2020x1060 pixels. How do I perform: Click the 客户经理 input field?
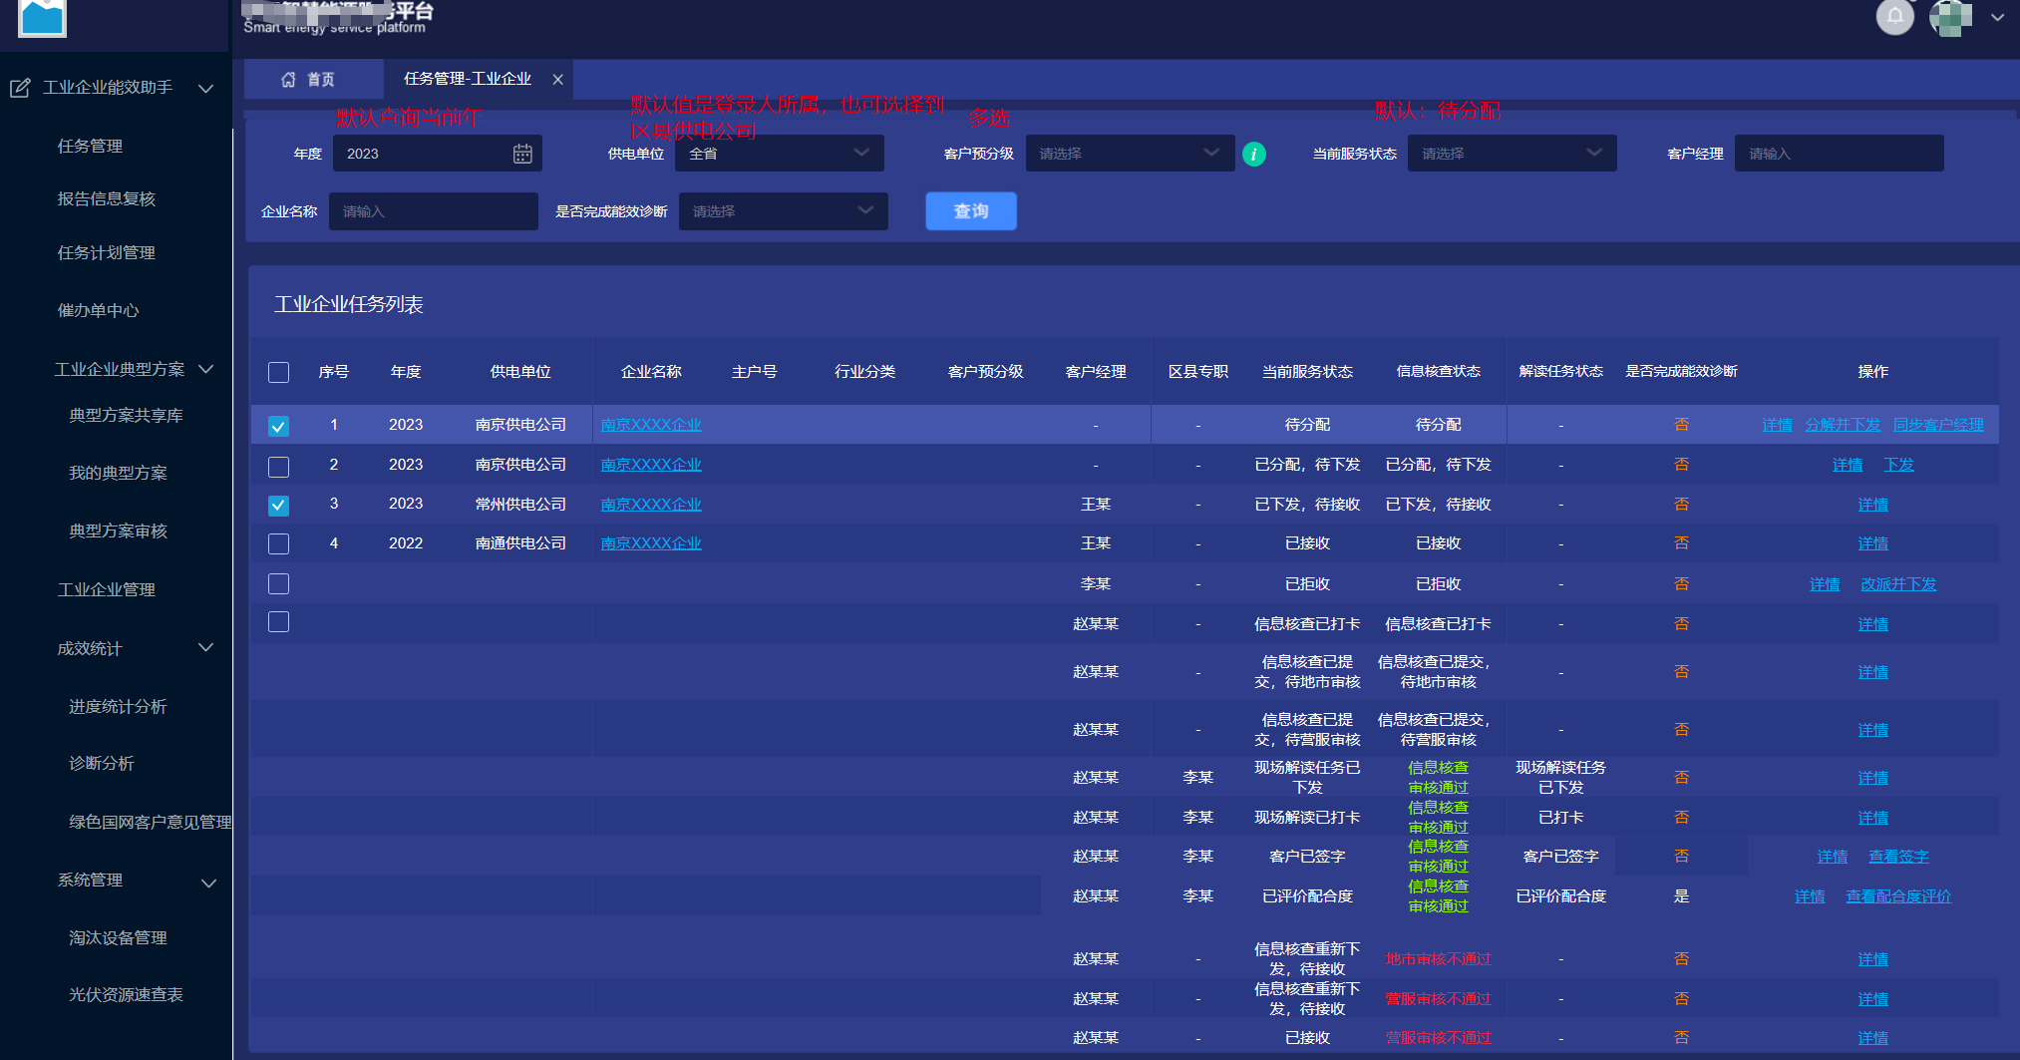click(1839, 154)
